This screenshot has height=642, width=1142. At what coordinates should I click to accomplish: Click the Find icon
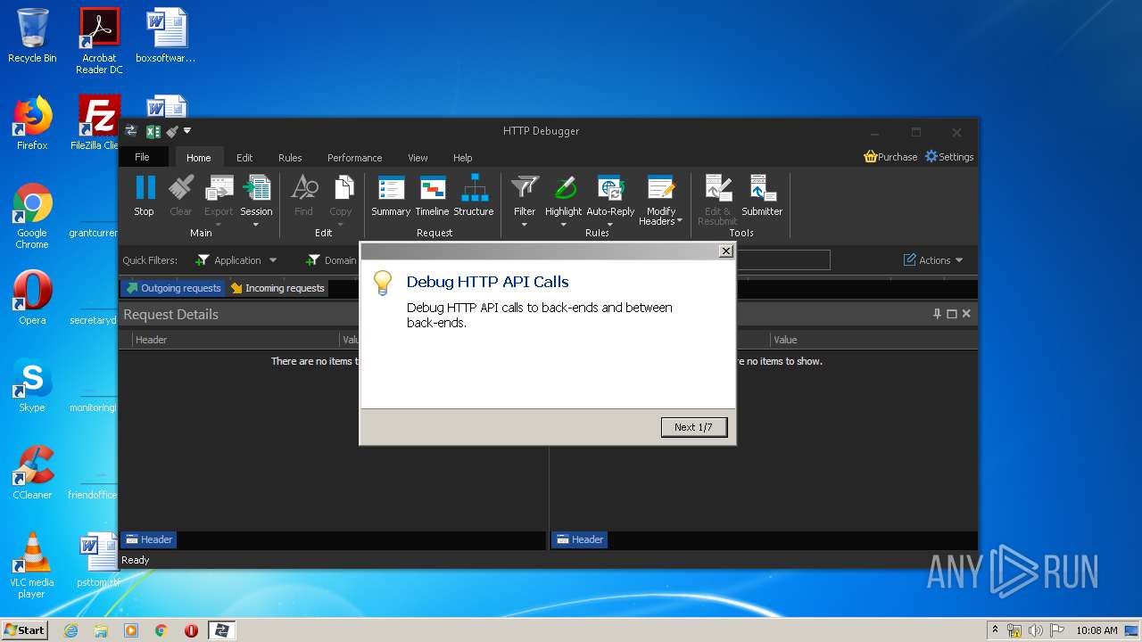click(x=304, y=187)
